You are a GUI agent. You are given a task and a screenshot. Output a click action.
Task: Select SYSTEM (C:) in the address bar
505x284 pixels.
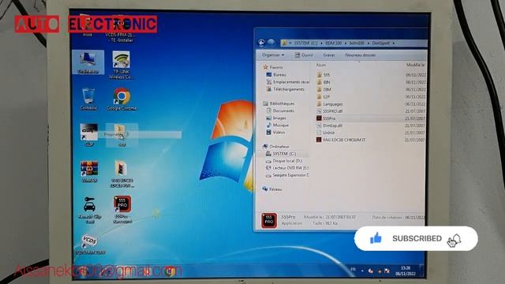tap(305, 43)
